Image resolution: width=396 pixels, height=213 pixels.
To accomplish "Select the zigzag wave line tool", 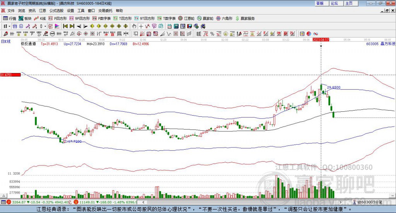I will pos(169,34).
